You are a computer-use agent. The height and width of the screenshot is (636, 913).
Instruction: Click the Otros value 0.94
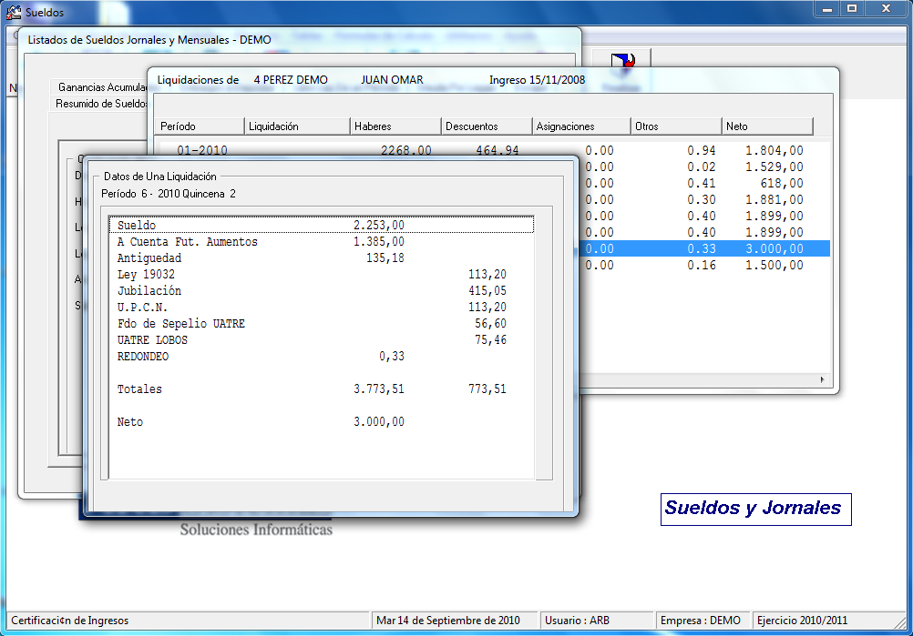click(701, 150)
